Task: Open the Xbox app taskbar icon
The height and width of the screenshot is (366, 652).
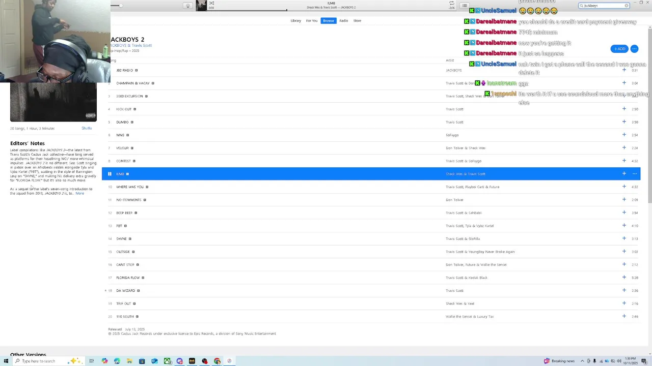Action: (x=167, y=361)
